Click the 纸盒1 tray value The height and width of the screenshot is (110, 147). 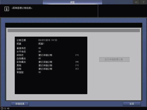(x=41, y=44)
